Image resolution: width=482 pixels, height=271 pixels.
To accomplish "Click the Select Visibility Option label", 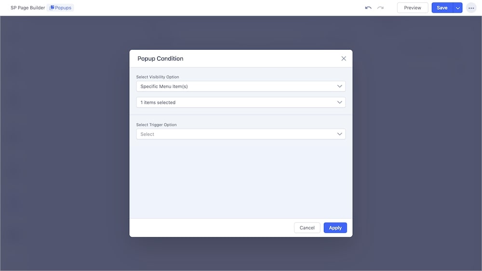I will coord(158,77).
